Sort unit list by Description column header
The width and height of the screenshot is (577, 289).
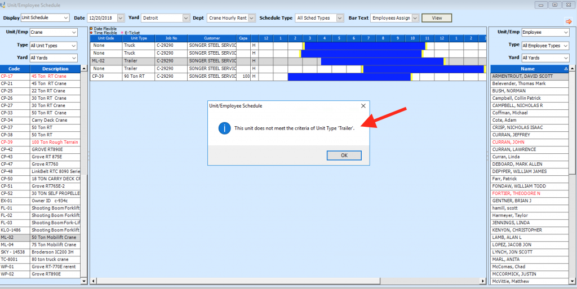(x=55, y=69)
